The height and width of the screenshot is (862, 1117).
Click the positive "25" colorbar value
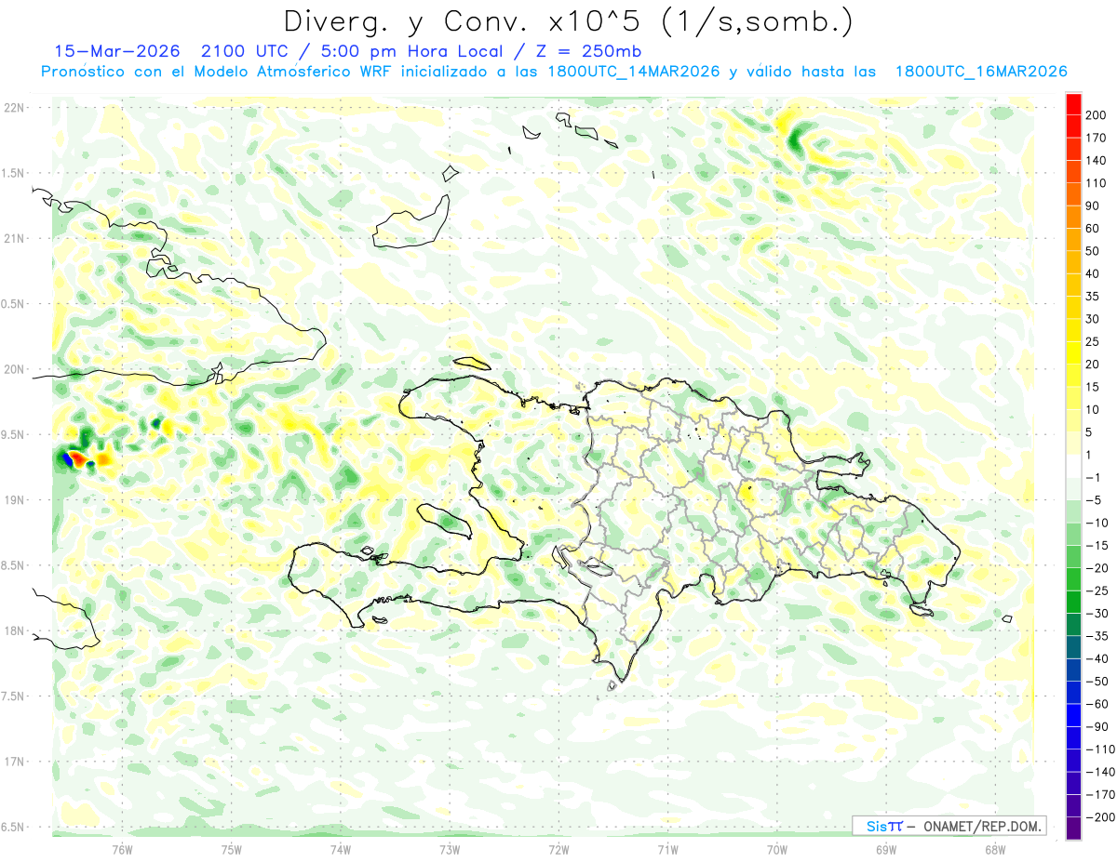point(1093,342)
